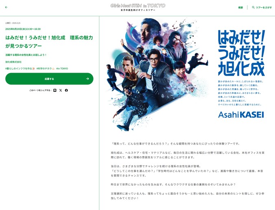Click the AsahiKASEI logo in banner
Screen dimensions: 275x210
tap(241, 115)
